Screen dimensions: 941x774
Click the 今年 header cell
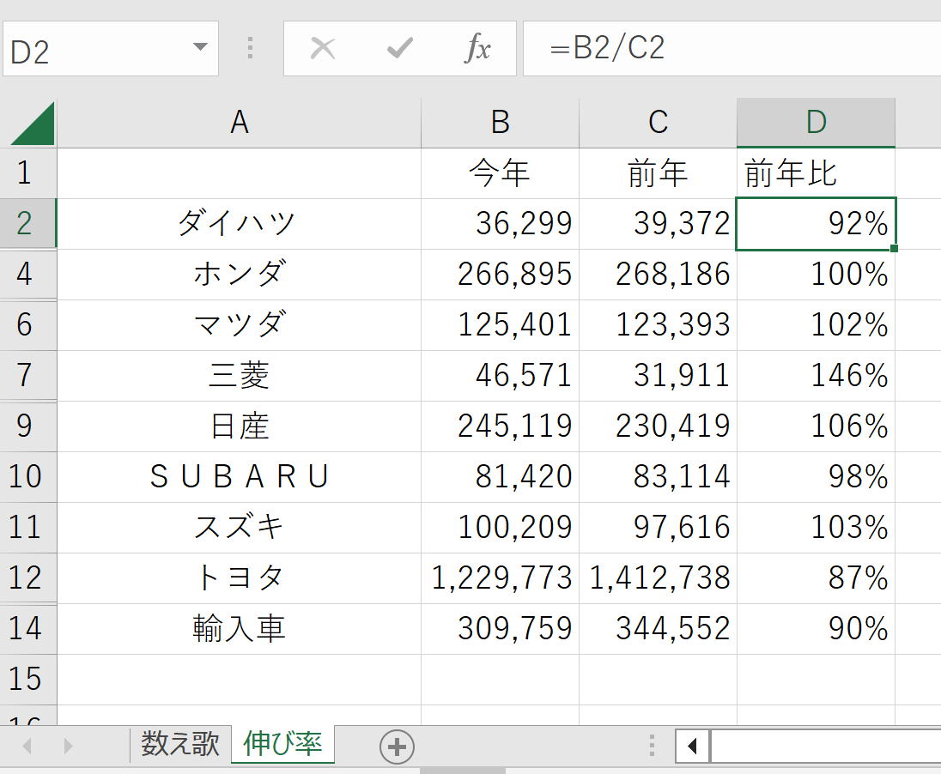(500, 173)
